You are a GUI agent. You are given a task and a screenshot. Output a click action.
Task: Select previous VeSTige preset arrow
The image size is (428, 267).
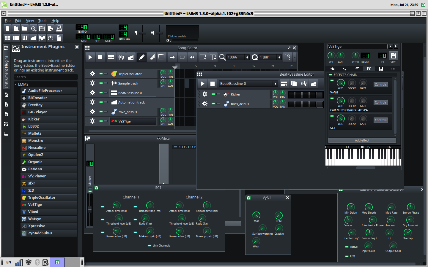391,46
